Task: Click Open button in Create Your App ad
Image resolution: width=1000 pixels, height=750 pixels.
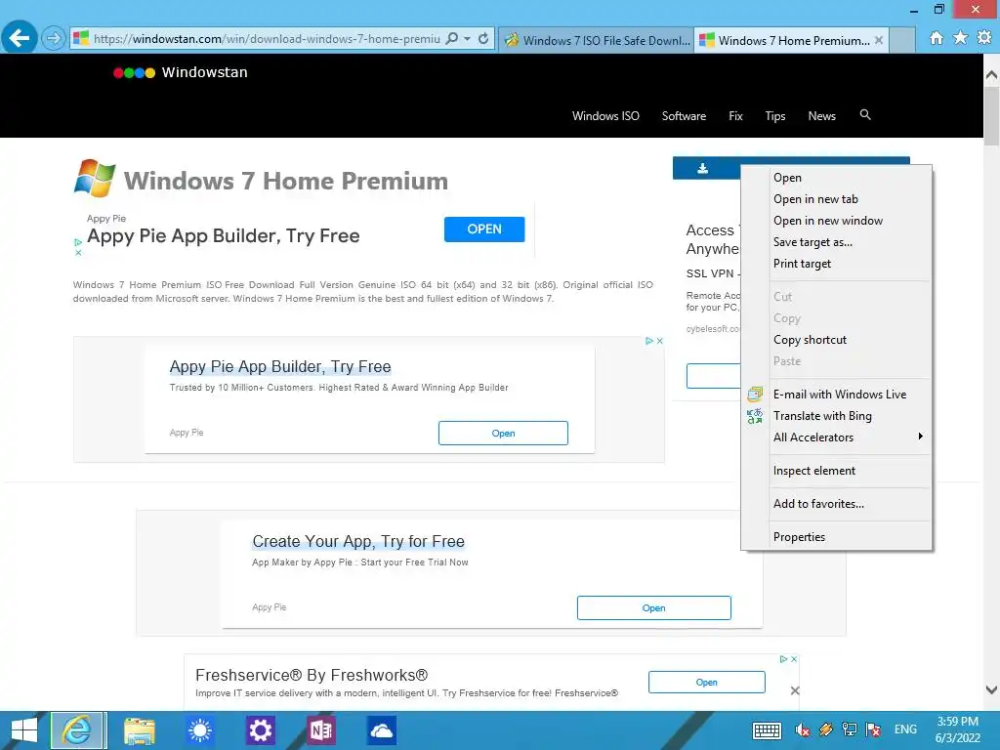Action: pos(653,607)
